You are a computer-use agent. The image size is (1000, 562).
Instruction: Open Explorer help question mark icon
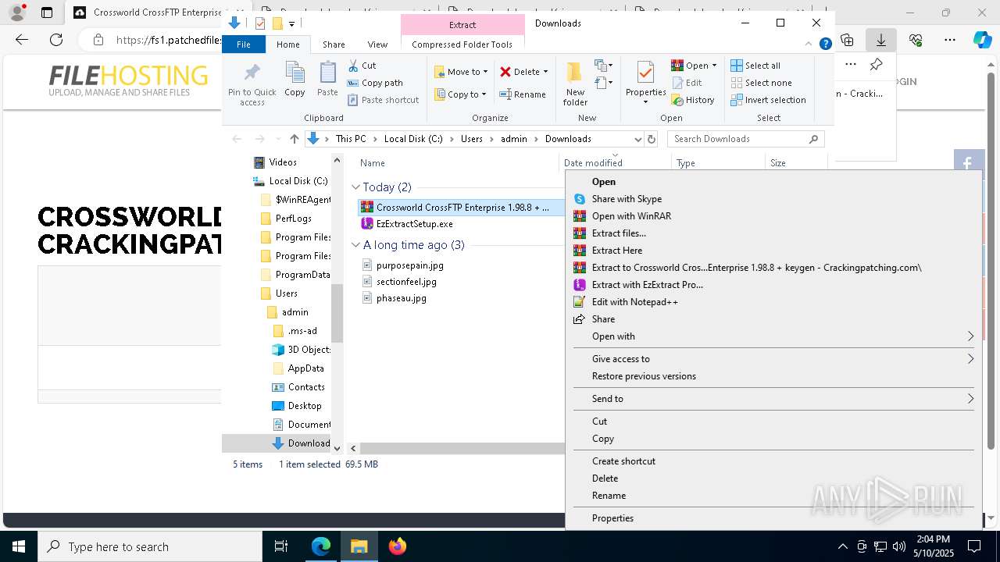coord(825,44)
